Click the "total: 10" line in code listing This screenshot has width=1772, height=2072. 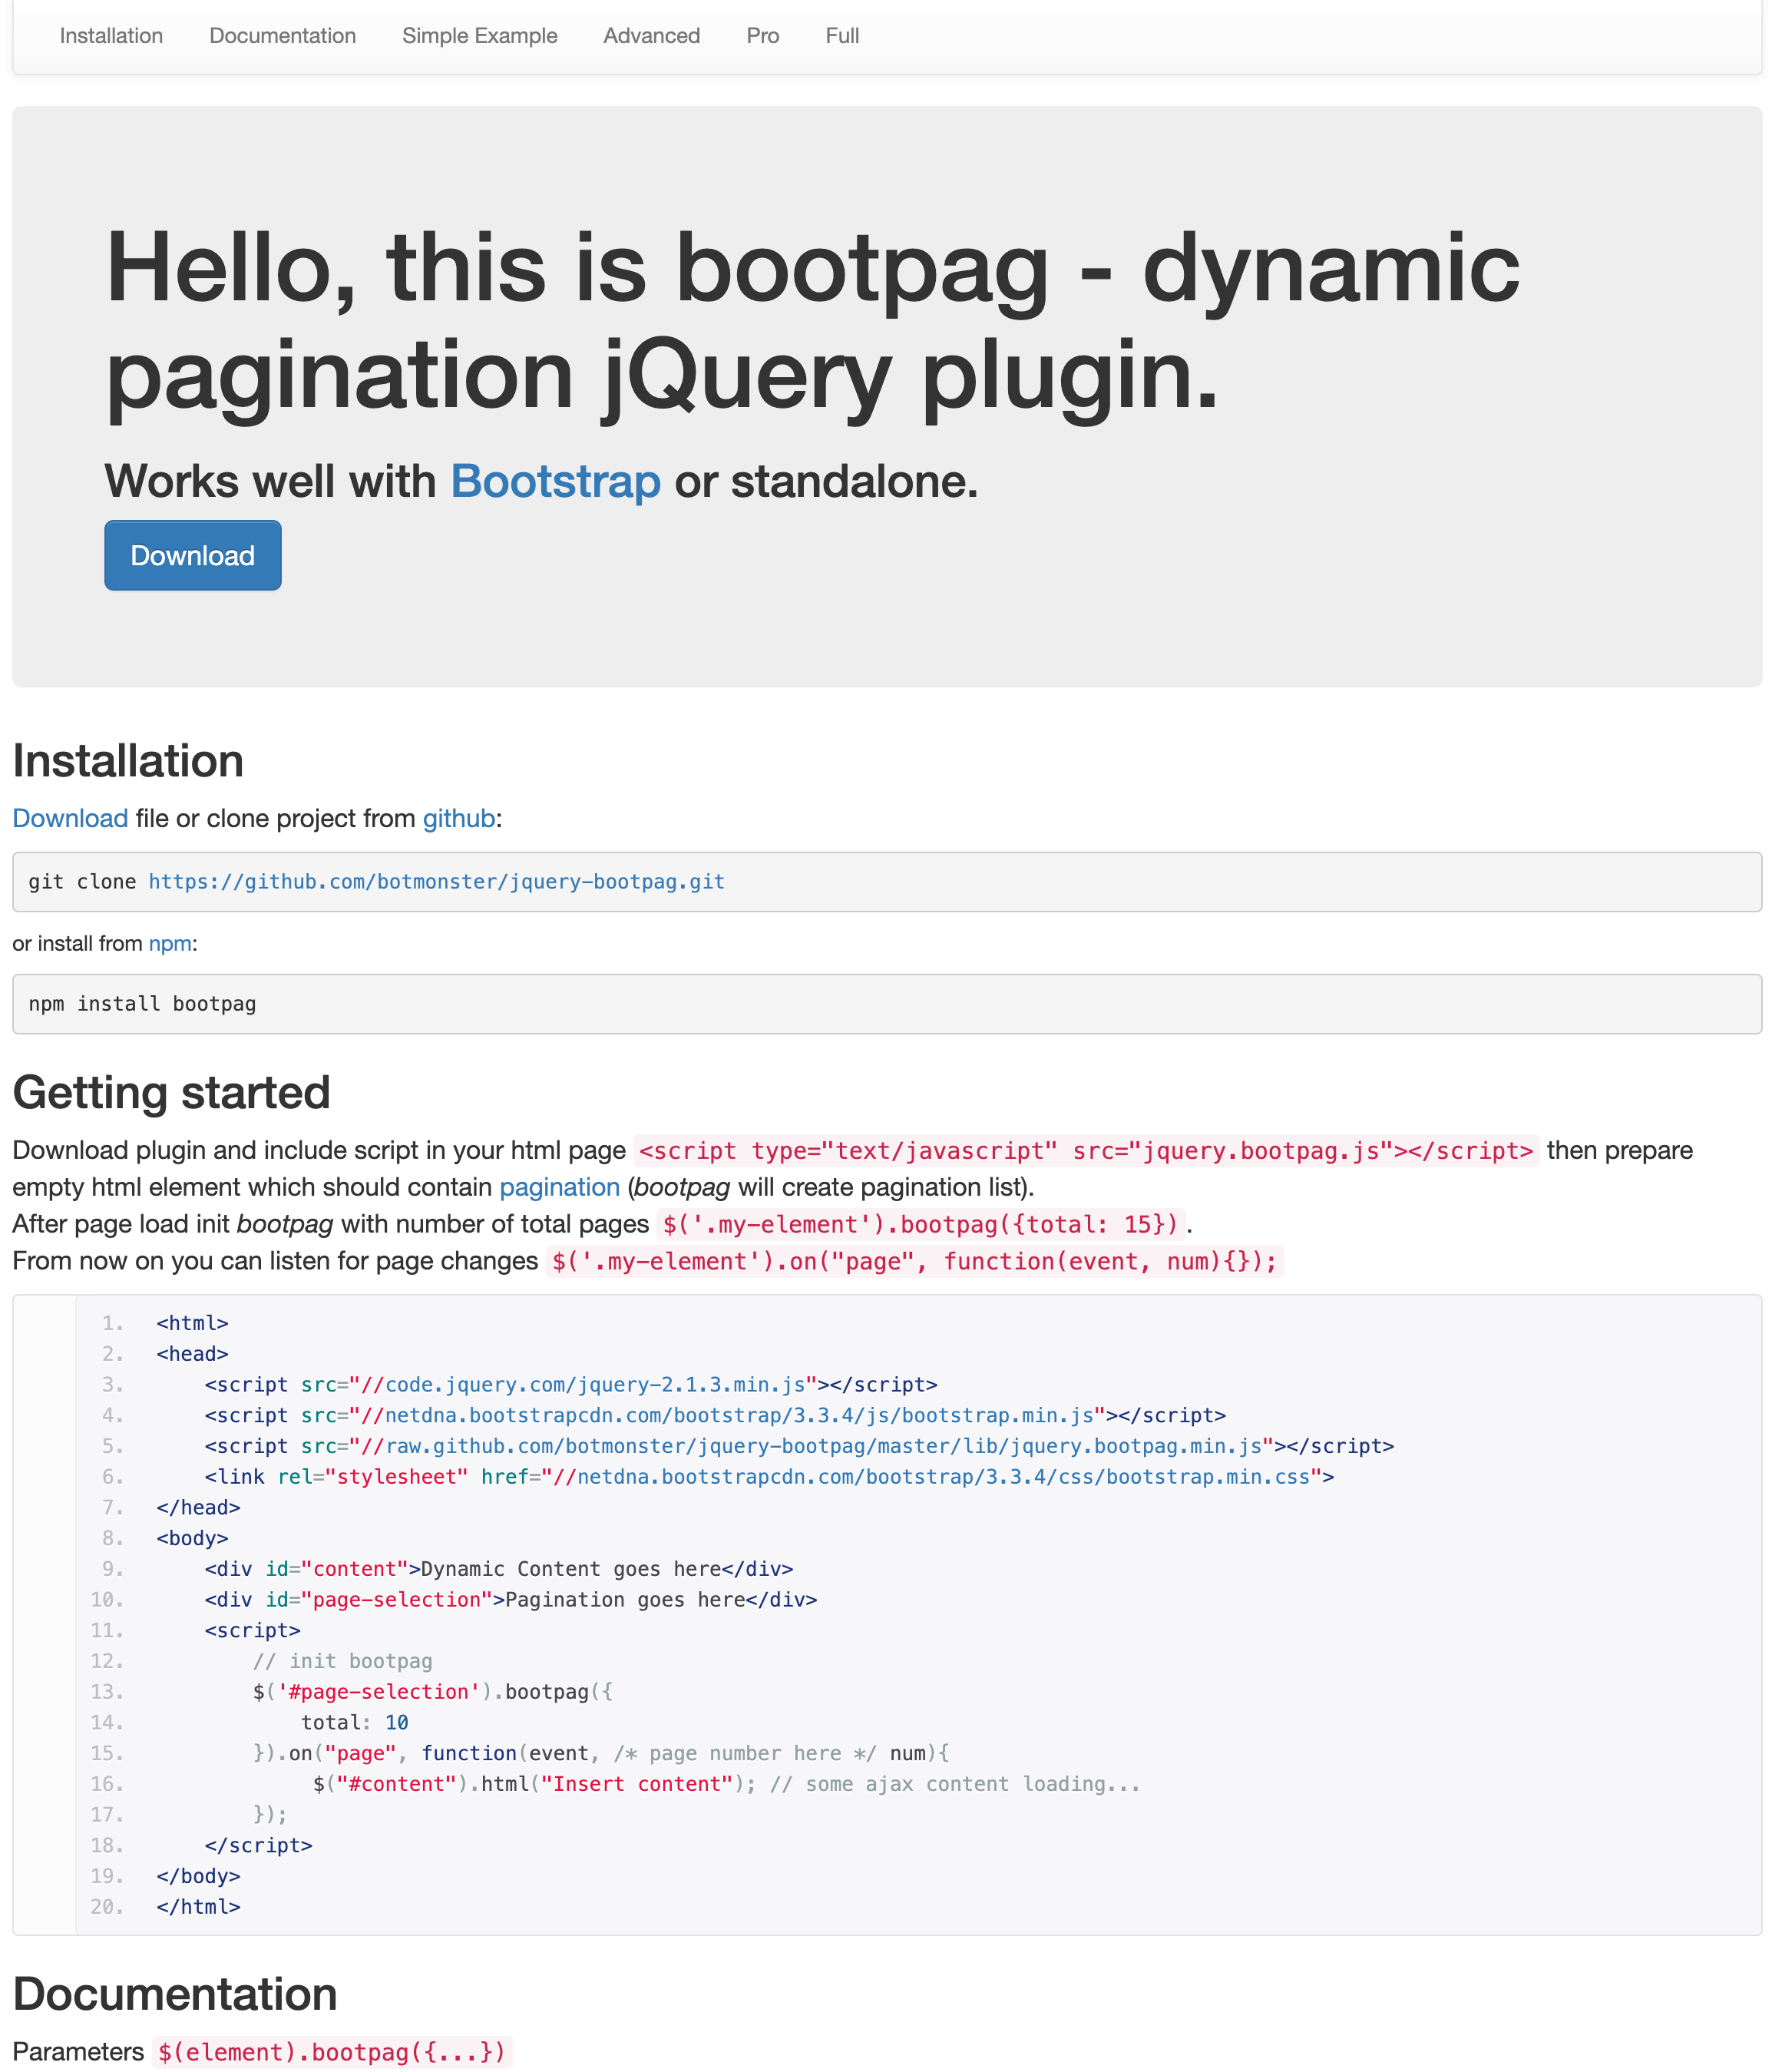tap(354, 1722)
